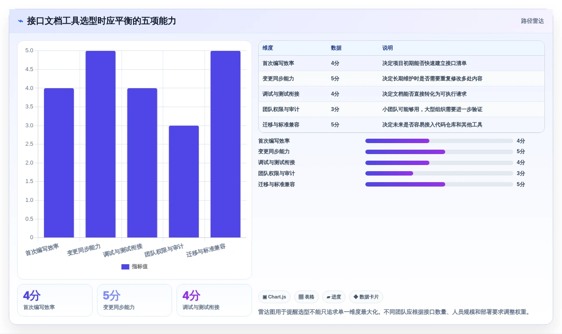Click the 调试与测试衔接 bar in chart

pyautogui.click(x=142, y=163)
